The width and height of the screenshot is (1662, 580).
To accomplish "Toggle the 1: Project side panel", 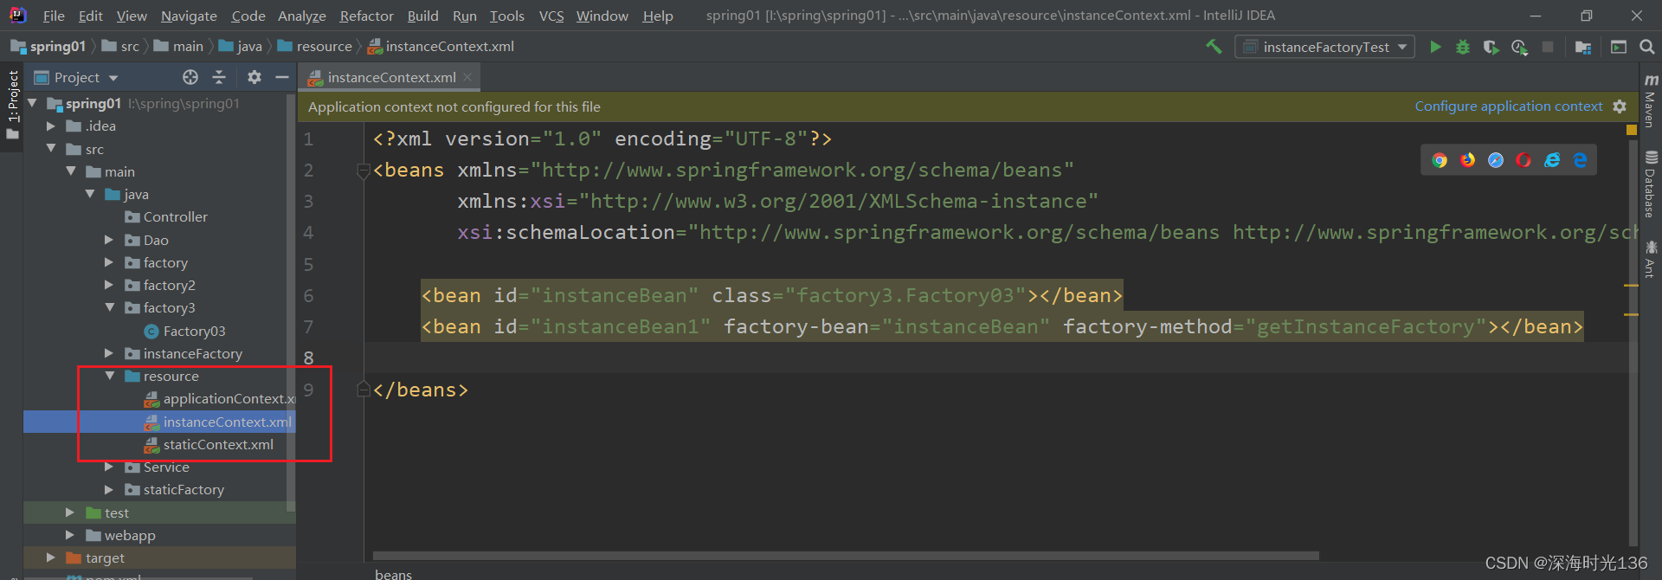I will tap(12, 104).
